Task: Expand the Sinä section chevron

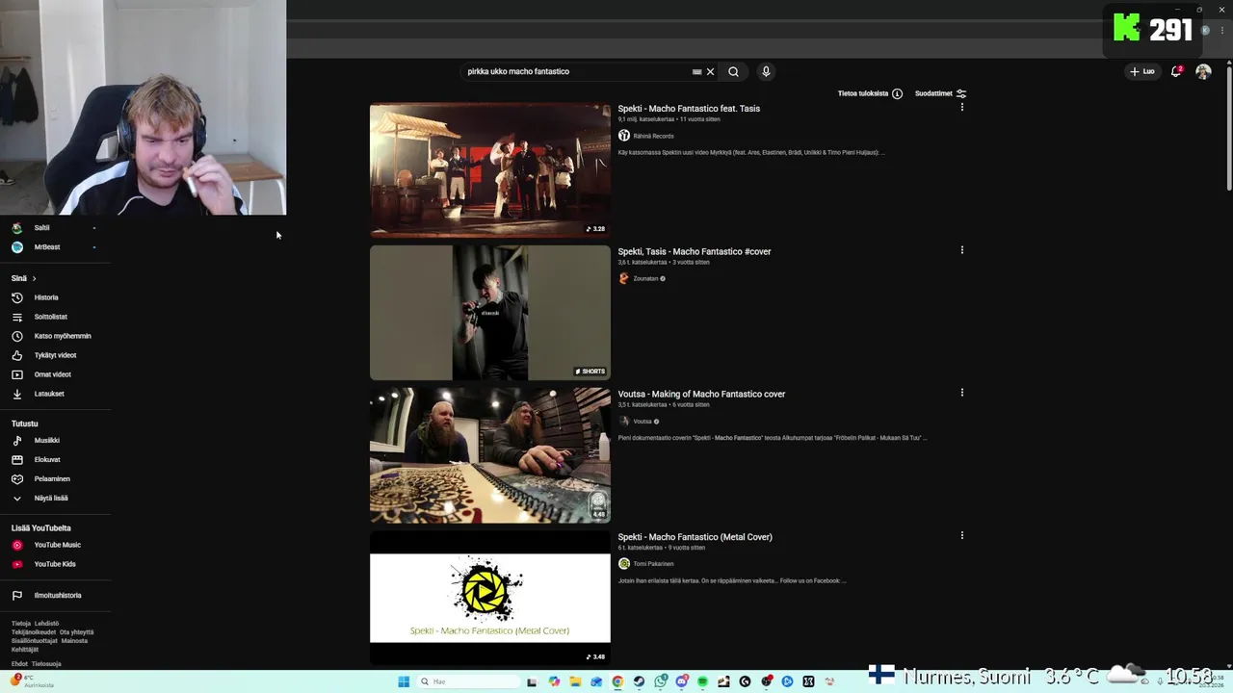Action: click(34, 278)
